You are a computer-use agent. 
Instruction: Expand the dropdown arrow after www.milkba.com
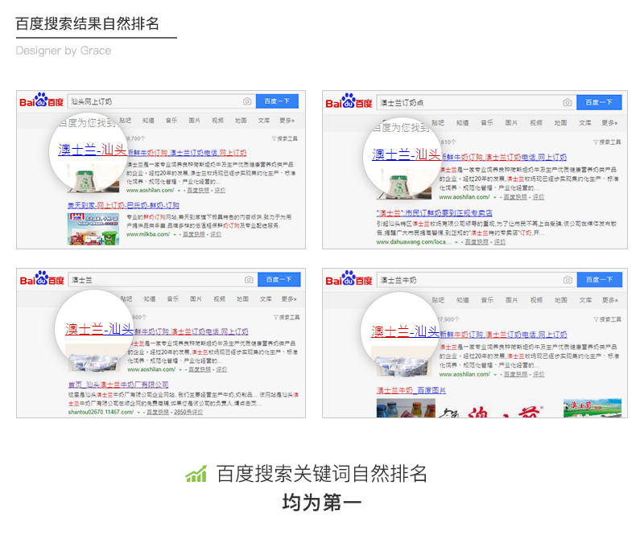tap(175, 235)
